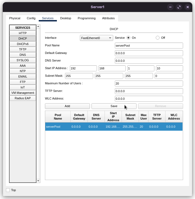Open AAA service settings
Image resolution: width=195 pixels, height=199 pixels.
[x=23, y=66]
